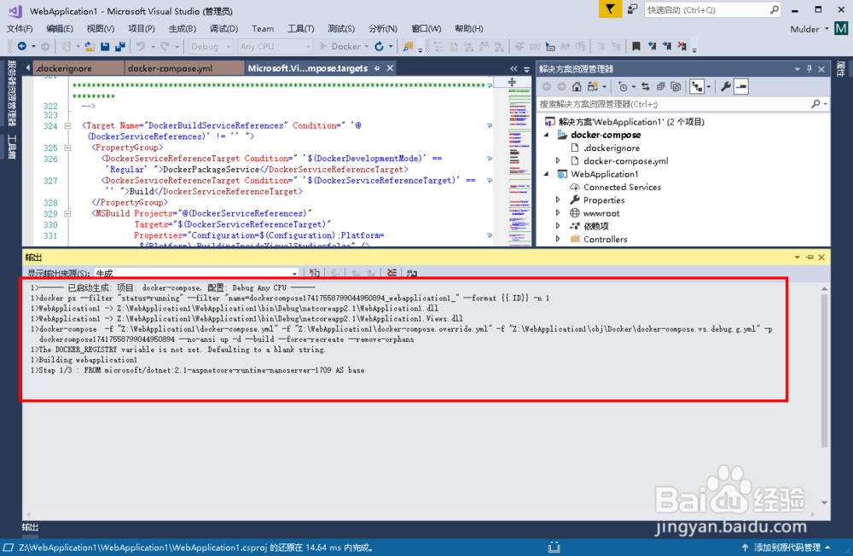
Task: Pin the Microsoft.Vi...mpose.targets tab
Action: point(376,68)
